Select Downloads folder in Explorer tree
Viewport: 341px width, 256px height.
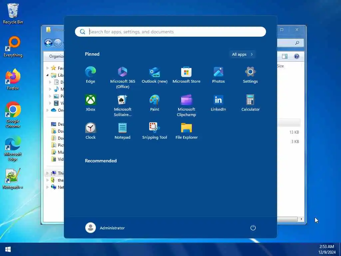(57, 131)
